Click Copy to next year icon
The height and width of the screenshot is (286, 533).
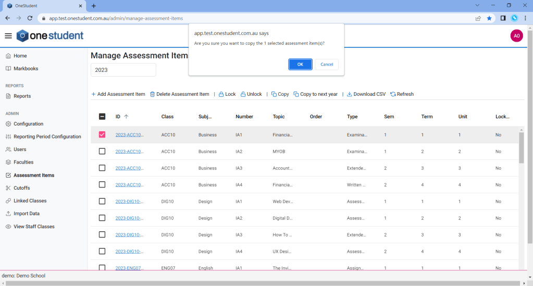[x=296, y=94]
